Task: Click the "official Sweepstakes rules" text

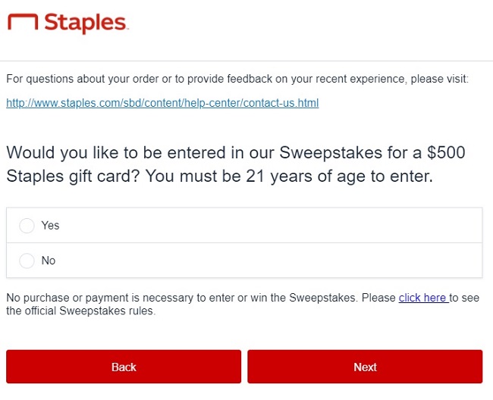Action: (x=91, y=311)
